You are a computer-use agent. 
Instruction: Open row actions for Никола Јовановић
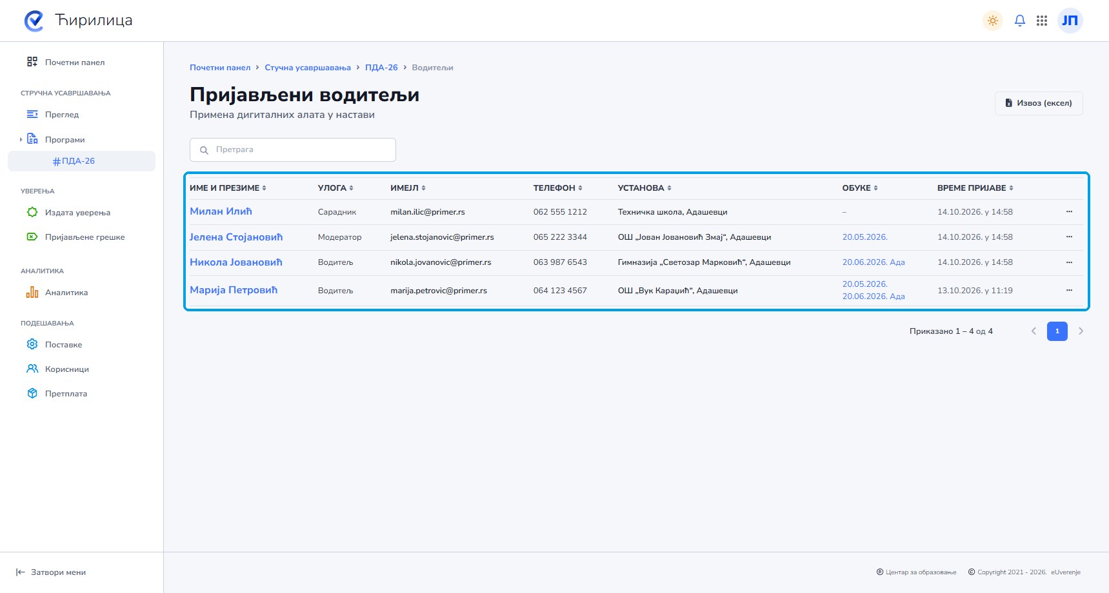1069,262
